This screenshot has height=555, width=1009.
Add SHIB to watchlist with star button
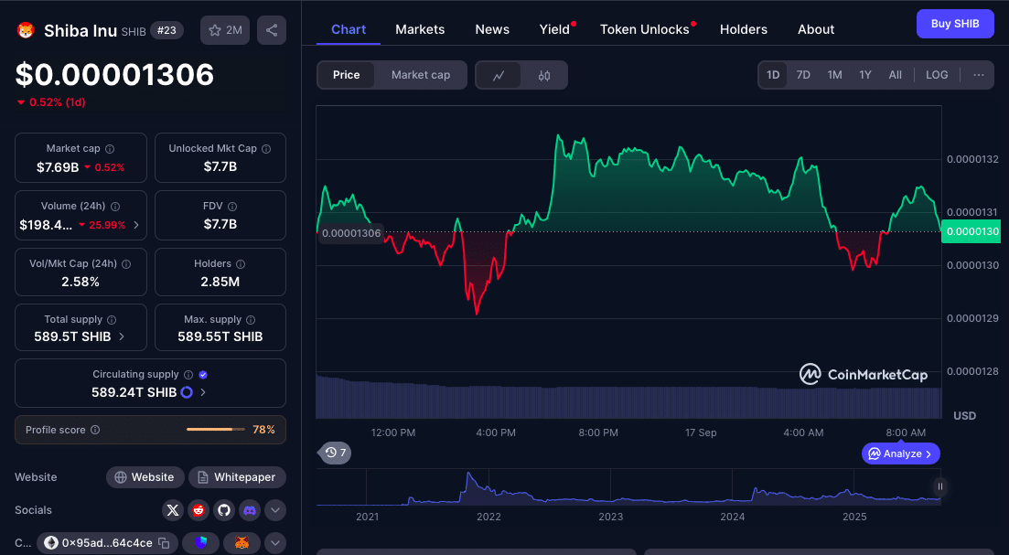point(225,30)
